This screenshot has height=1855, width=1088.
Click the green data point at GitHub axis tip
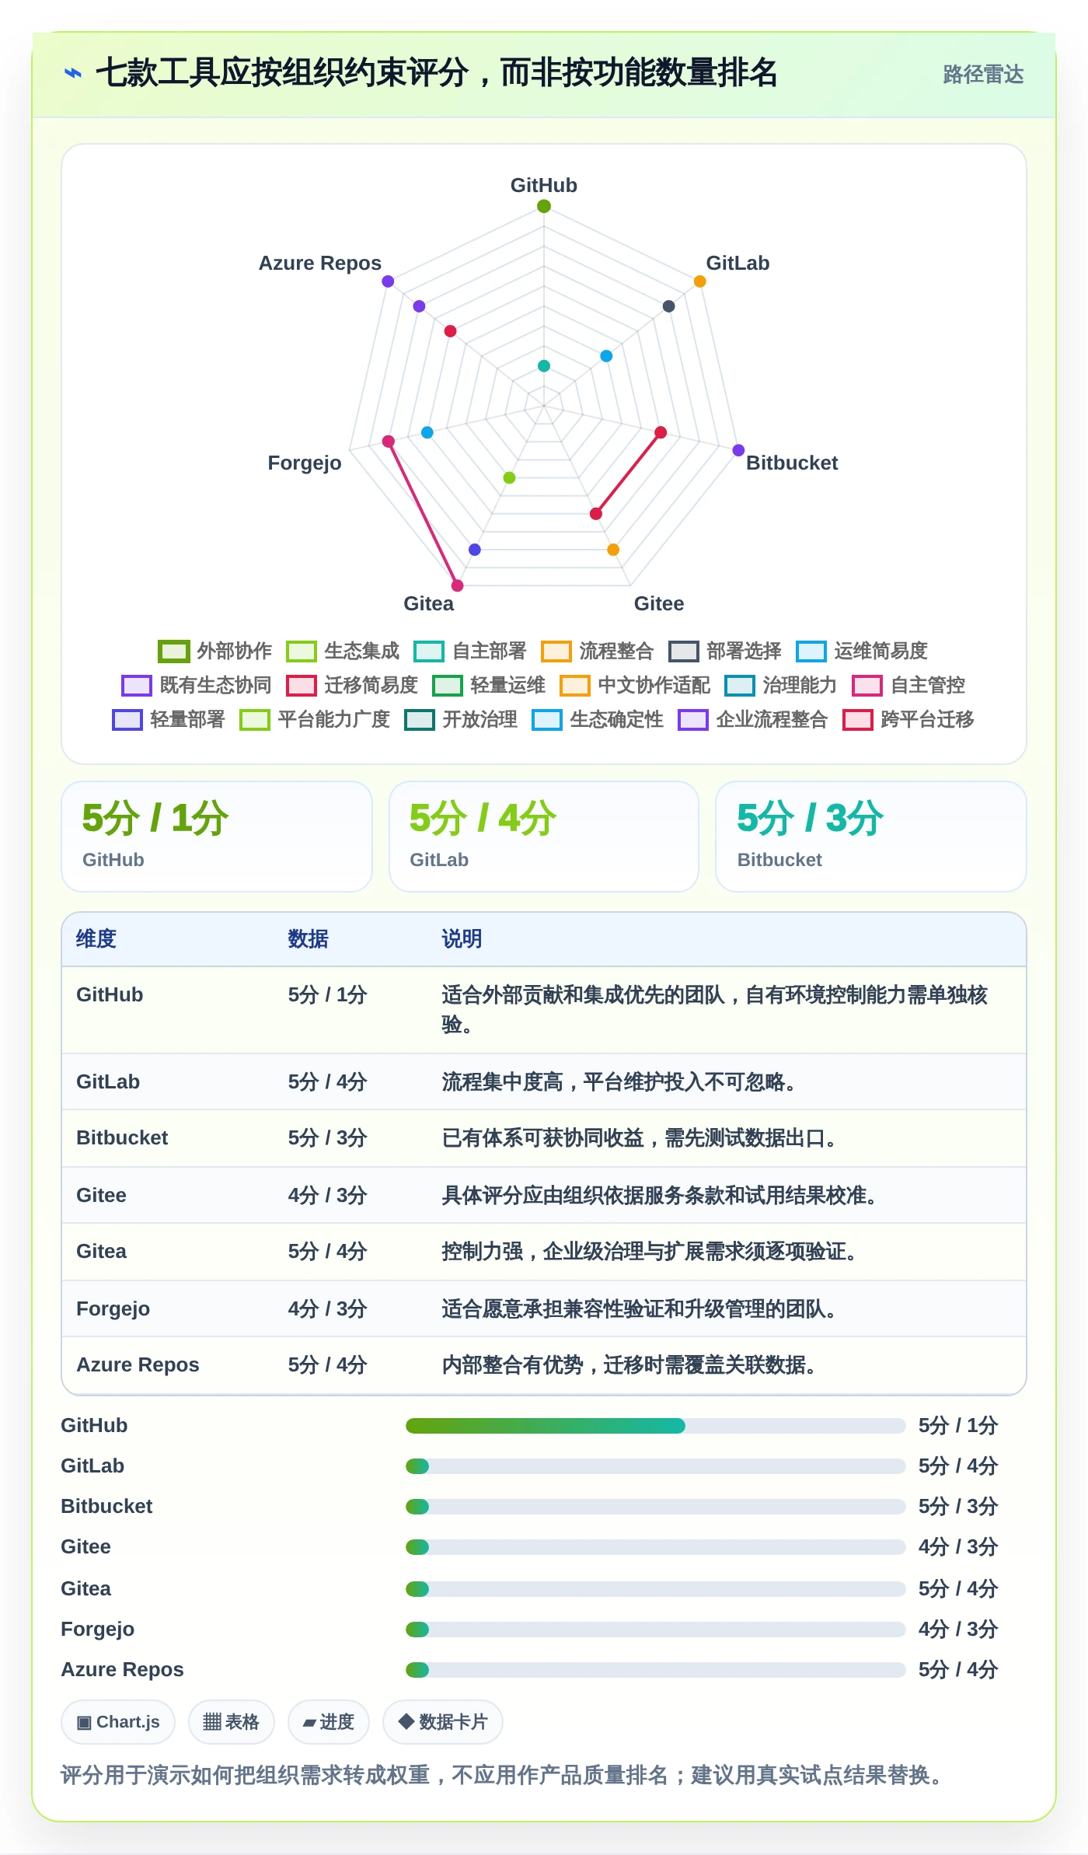click(x=544, y=206)
